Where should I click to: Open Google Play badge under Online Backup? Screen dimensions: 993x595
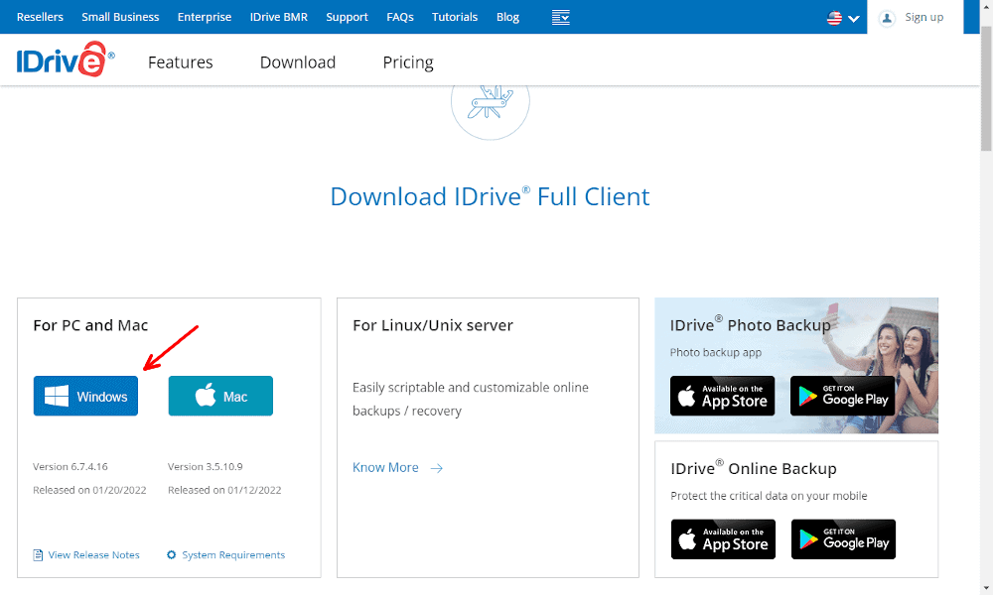pos(843,539)
